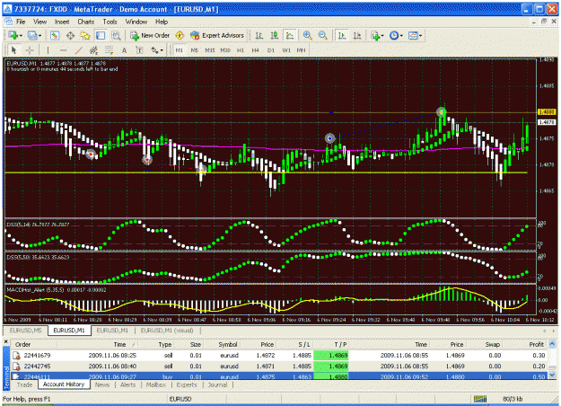Select the M1 timeframe
Image resolution: width=561 pixels, height=406 pixels.
(x=180, y=50)
